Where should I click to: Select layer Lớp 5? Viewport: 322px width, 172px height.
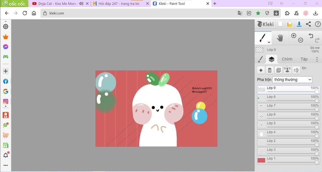tap(288, 125)
